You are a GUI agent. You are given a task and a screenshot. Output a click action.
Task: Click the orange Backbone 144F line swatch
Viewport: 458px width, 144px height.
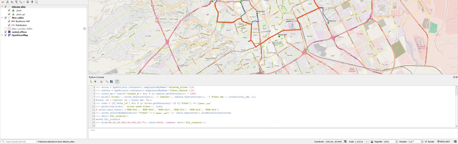[13, 21]
